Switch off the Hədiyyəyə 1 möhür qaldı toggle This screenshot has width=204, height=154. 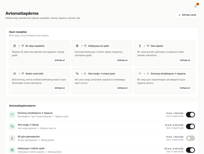click(190, 150)
